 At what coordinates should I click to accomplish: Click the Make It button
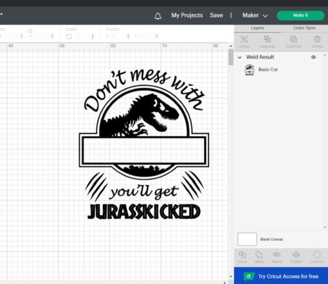[300, 15]
